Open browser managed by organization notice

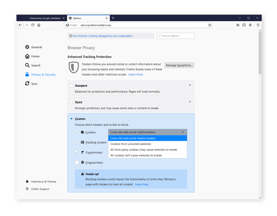[102, 36]
